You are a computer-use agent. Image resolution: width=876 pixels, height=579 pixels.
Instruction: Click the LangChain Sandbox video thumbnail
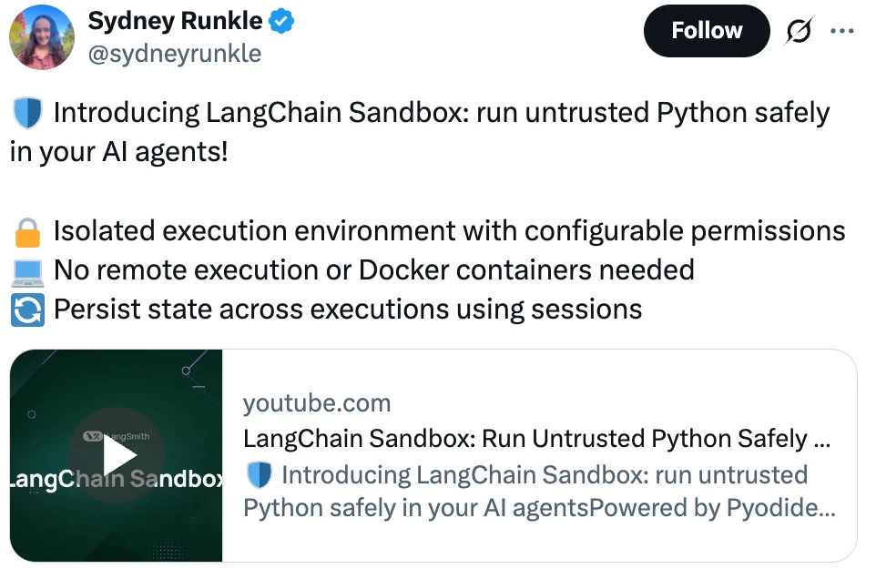(117, 455)
